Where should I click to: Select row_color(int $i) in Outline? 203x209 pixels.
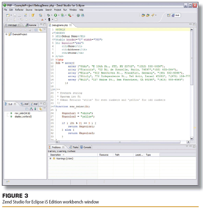point(22,113)
